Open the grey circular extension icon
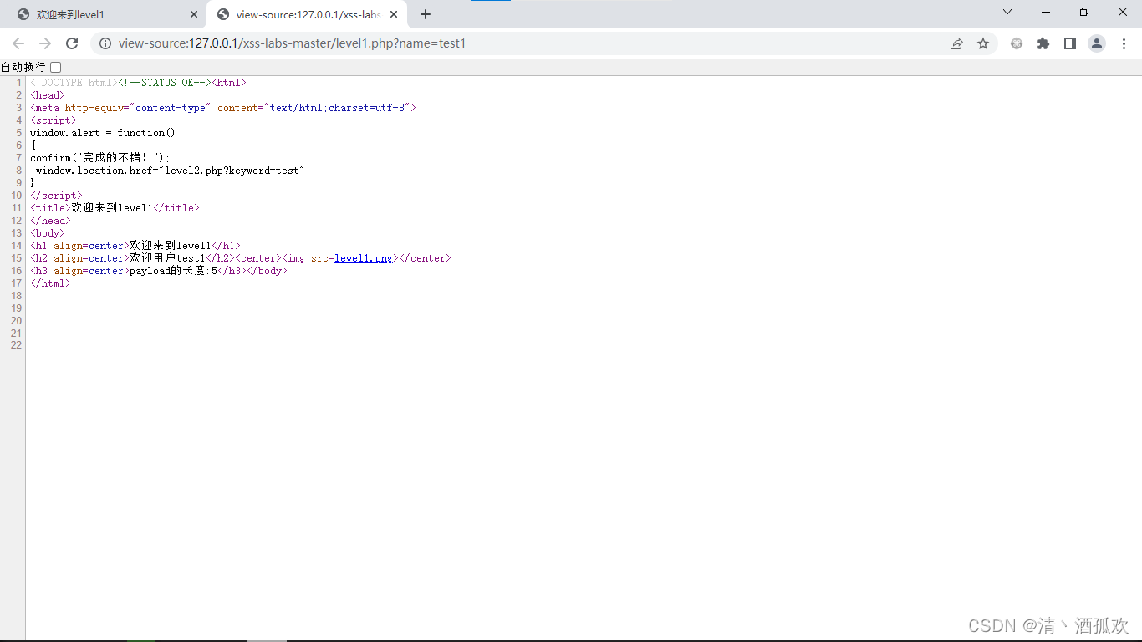1142x642 pixels. (1017, 43)
